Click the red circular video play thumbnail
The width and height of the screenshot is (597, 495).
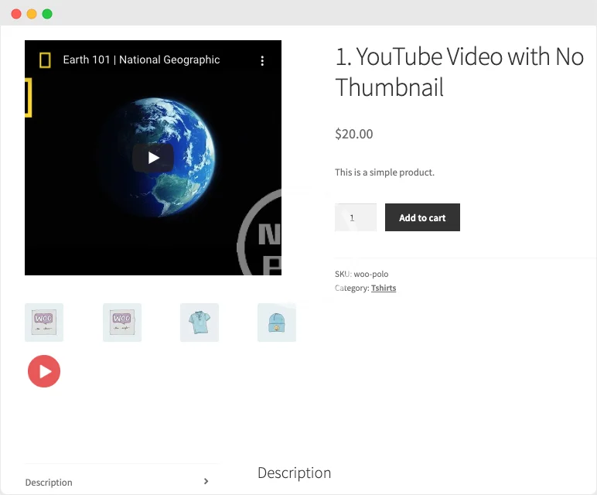44,371
